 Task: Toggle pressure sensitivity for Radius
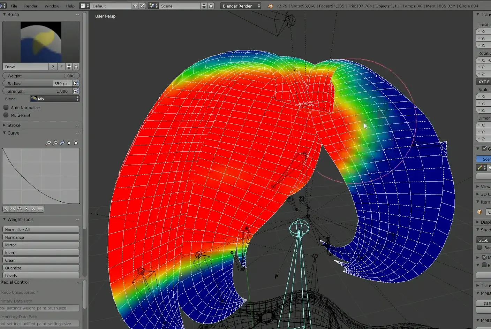pyautogui.click(x=76, y=84)
